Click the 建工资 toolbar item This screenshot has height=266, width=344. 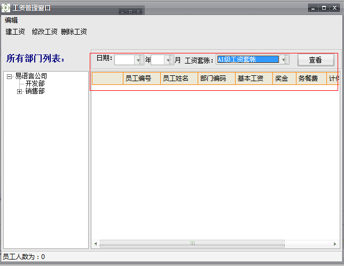tap(15, 32)
